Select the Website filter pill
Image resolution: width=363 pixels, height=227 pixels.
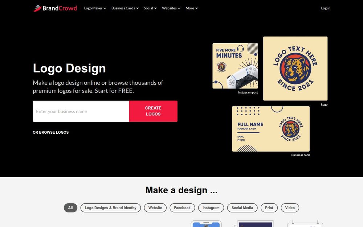click(155, 208)
